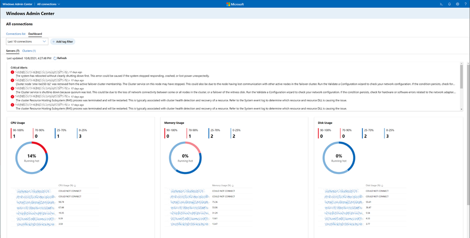Select Memory 25-70% legend entry
The width and height of the screenshot is (470, 238).
(x=215, y=133)
